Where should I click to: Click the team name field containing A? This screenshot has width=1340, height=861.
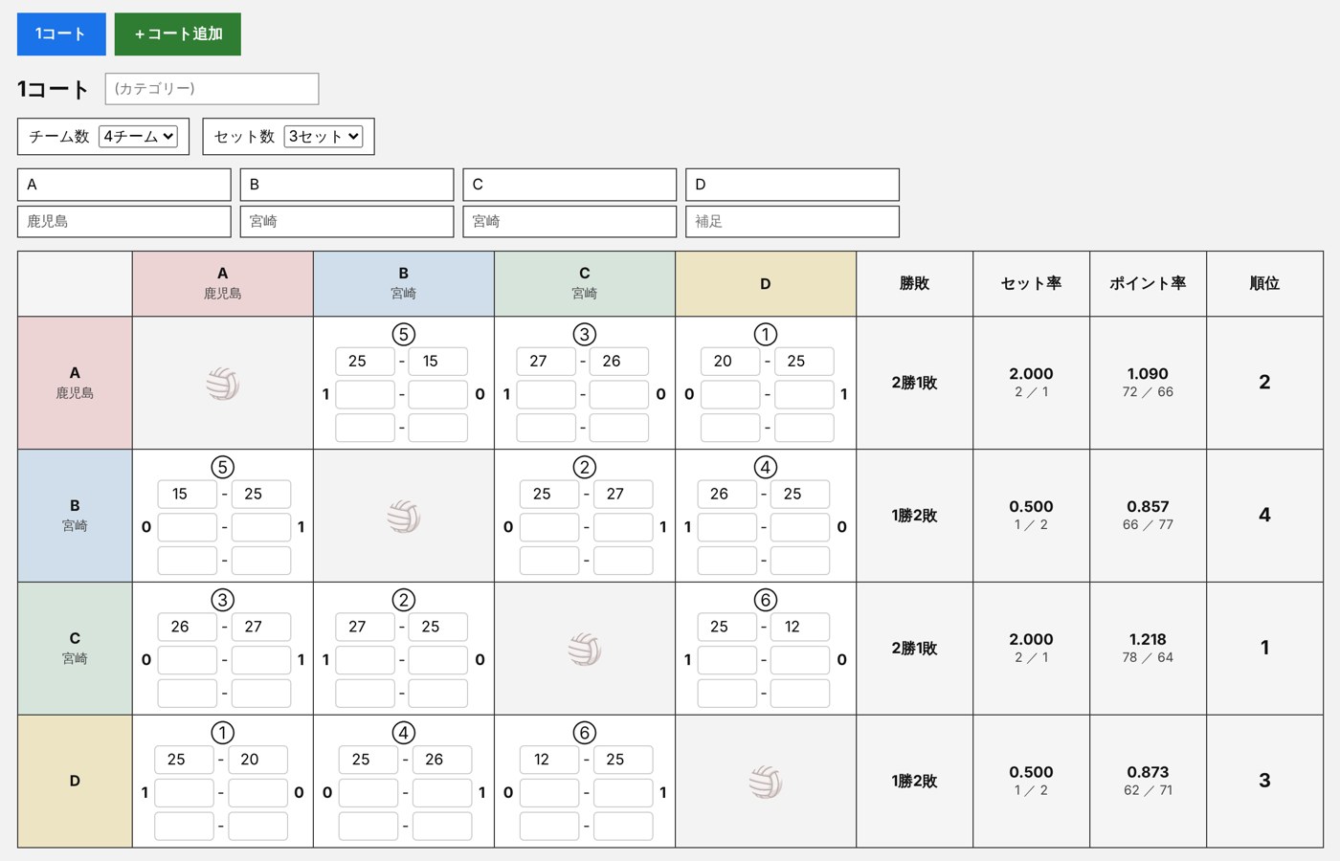(124, 185)
